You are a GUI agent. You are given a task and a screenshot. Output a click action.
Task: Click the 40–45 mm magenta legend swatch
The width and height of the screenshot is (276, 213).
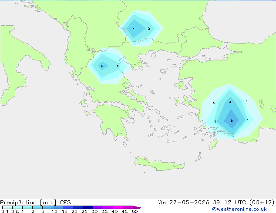coord(118,207)
